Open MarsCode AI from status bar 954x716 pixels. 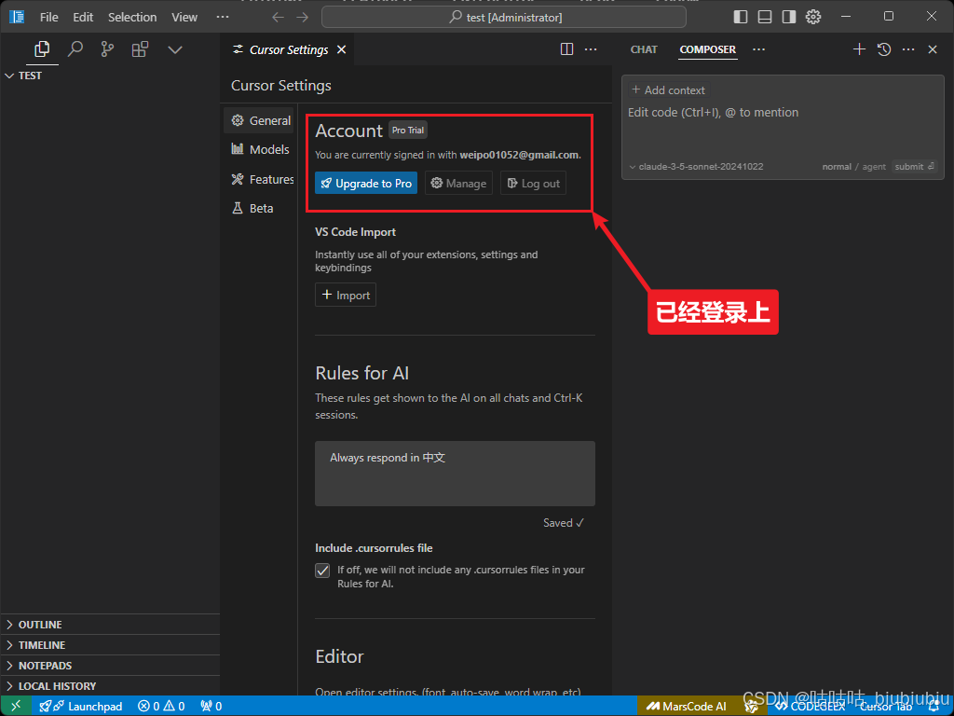click(x=687, y=707)
